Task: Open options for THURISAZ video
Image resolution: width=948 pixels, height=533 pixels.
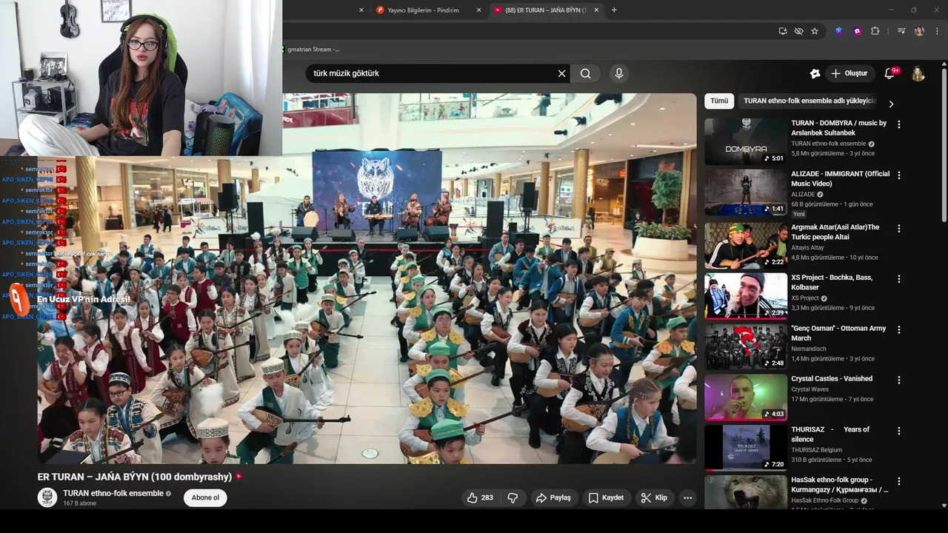Action: 899,430
